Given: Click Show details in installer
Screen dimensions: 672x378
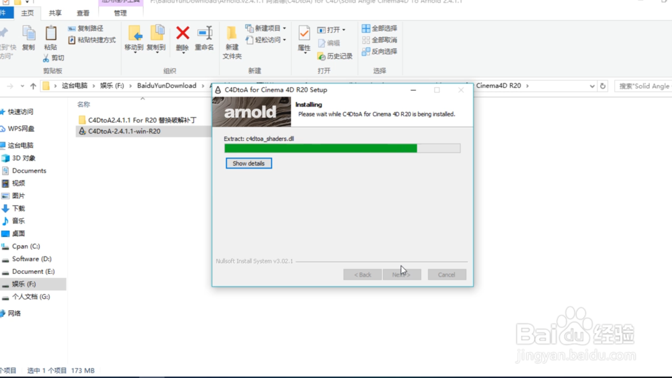Looking at the screenshot, I should [249, 164].
